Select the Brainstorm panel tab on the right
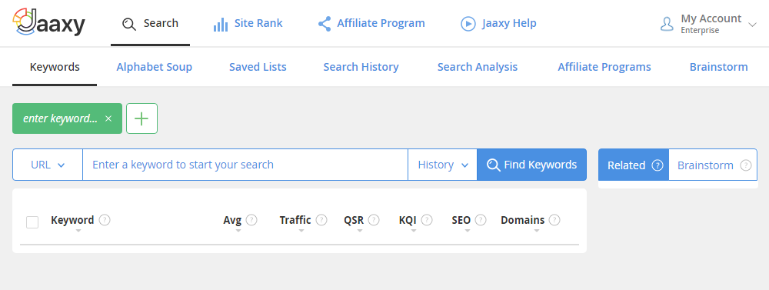 click(x=713, y=165)
